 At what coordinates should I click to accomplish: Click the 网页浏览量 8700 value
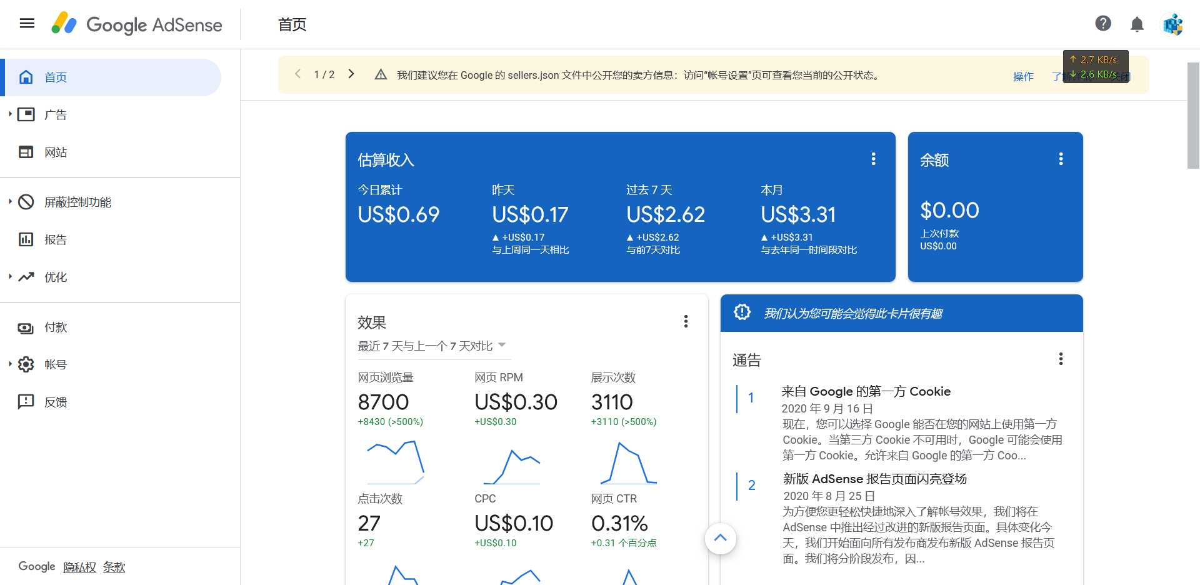pyautogui.click(x=383, y=402)
